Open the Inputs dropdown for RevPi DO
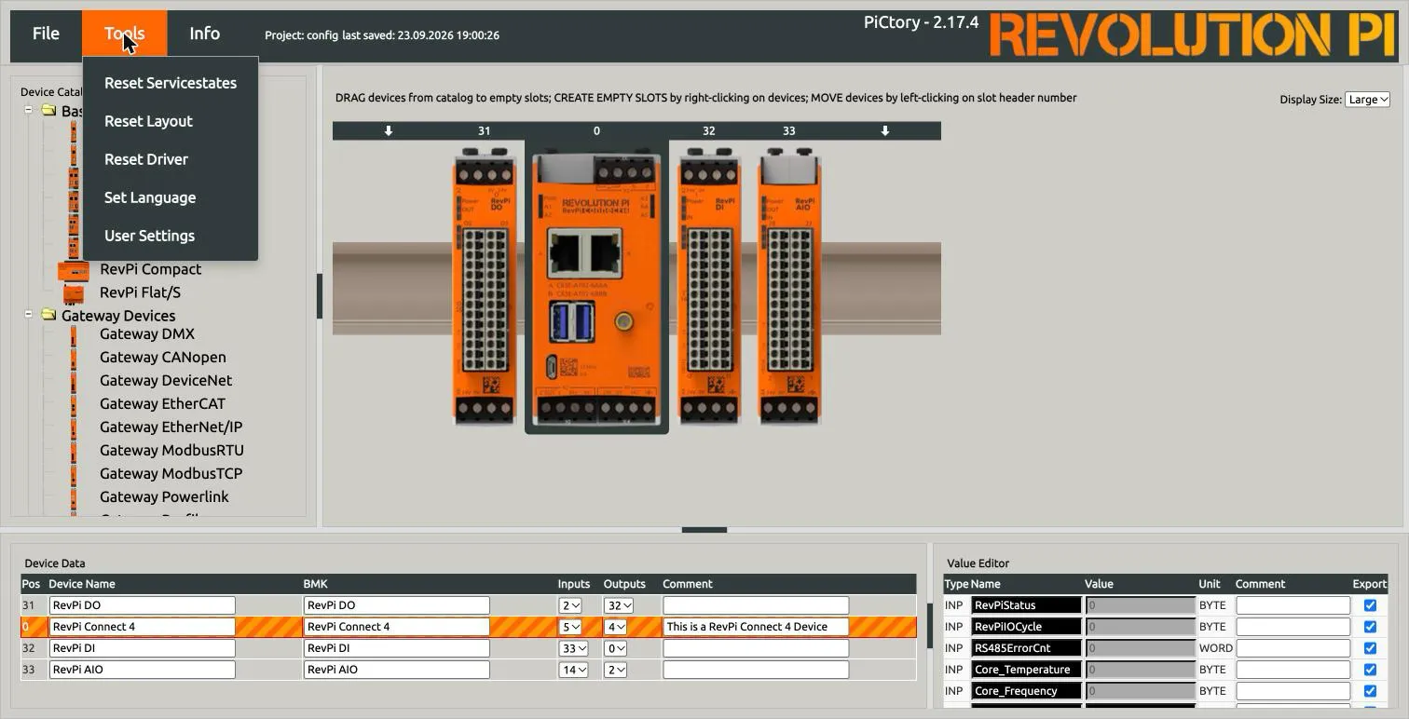 click(x=570, y=605)
